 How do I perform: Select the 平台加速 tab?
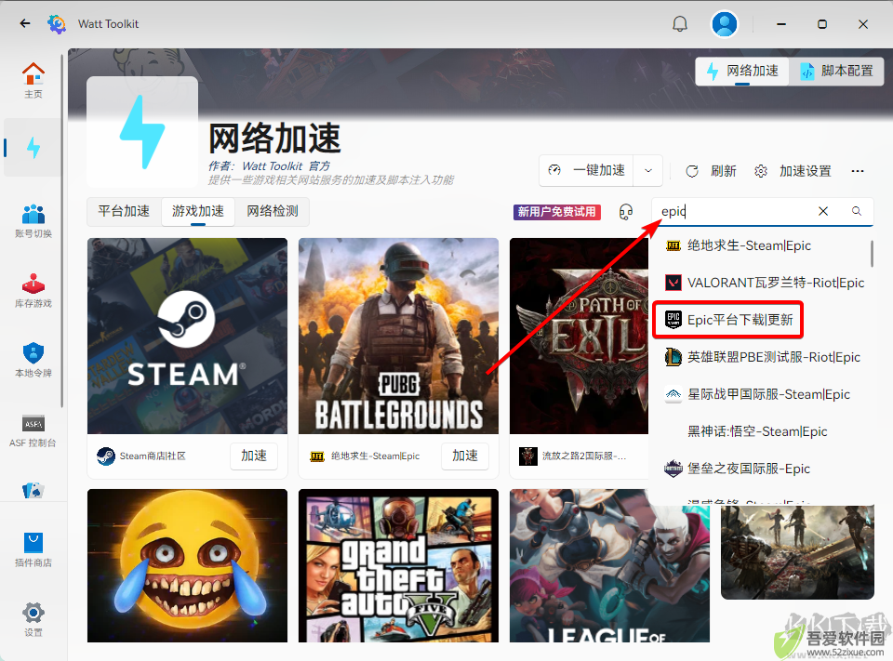(x=124, y=211)
